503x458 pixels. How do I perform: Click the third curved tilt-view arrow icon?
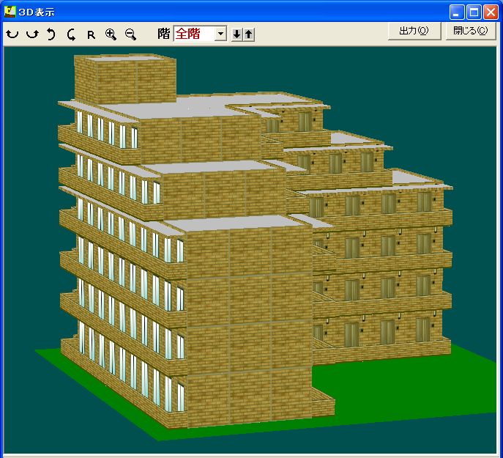point(51,34)
